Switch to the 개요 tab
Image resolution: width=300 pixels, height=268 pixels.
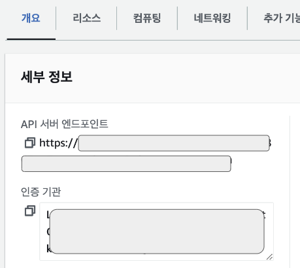click(31, 18)
